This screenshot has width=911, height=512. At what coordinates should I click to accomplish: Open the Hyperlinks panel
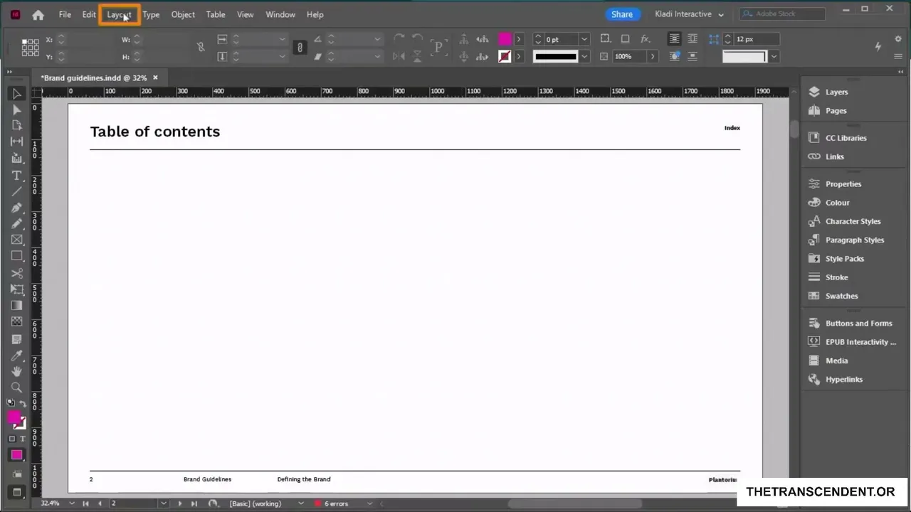tap(844, 379)
